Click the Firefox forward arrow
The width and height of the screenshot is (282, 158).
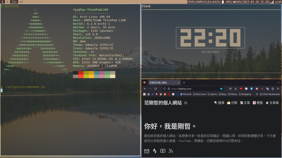tap(150, 89)
